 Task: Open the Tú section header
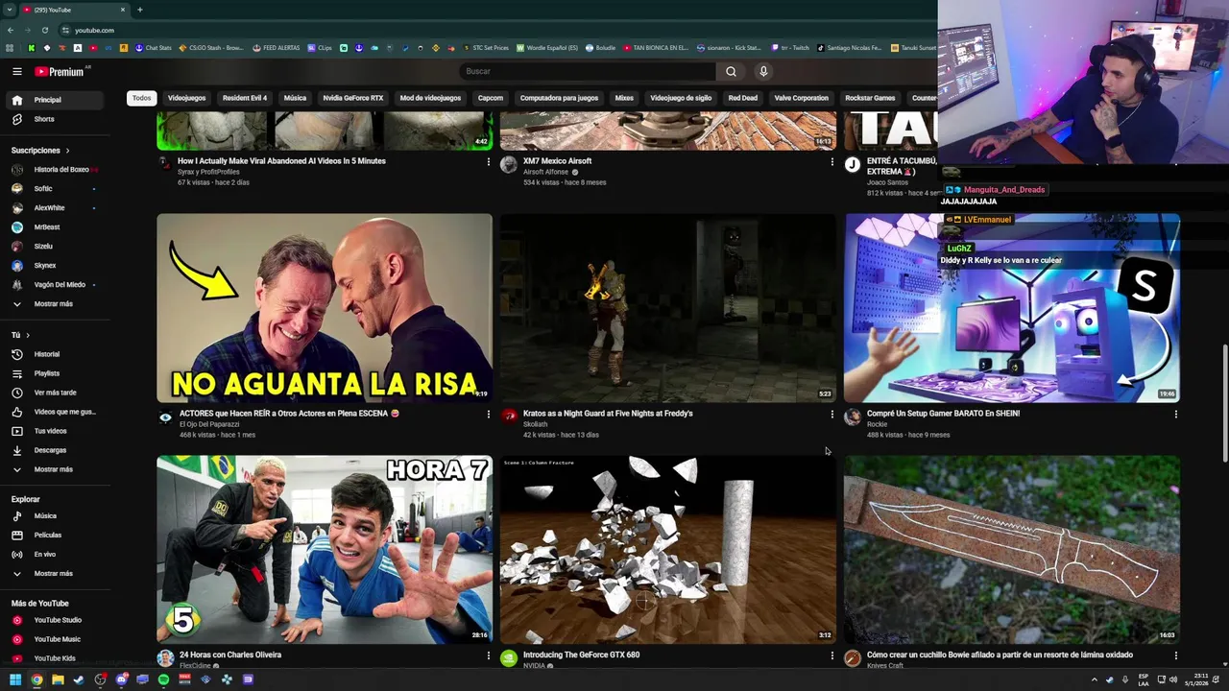click(x=20, y=335)
